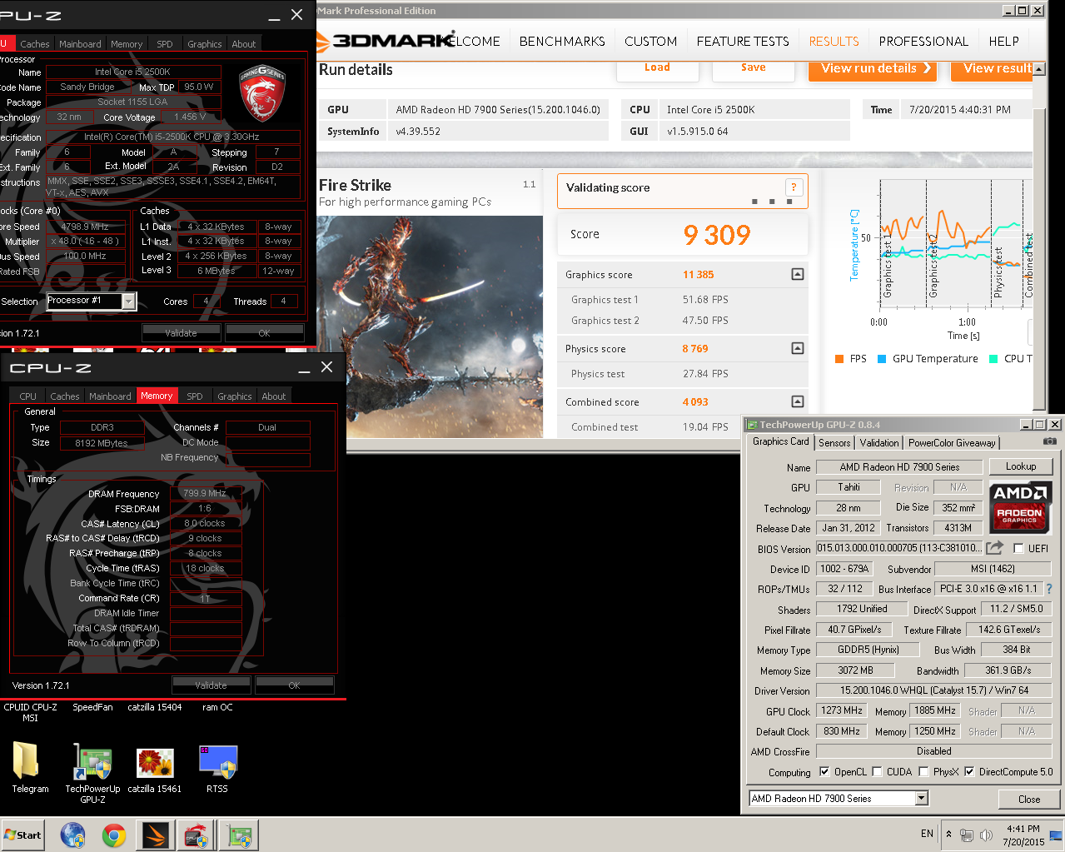The height and width of the screenshot is (852, 1065).
Task: Switch to Validation tab in GPU-Z
Action: click(879, 443)
